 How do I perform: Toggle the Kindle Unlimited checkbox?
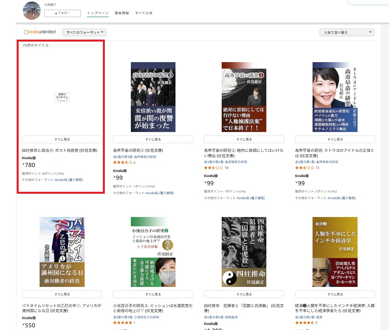(26, 32)
